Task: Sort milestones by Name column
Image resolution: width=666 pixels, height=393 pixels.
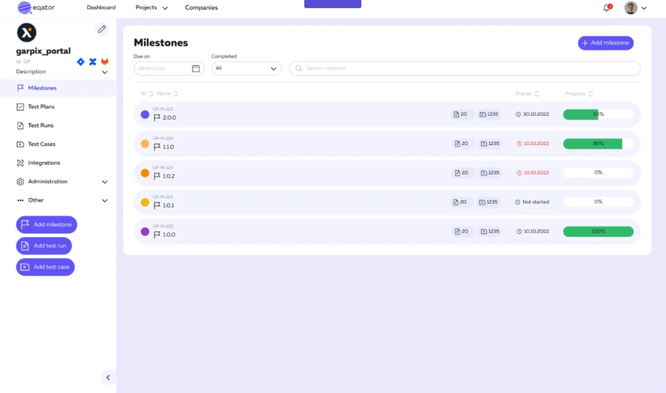Action: [x=167, y=94]
